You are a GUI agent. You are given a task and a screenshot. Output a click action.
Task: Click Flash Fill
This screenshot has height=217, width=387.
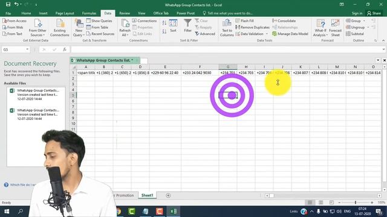[x=244, y=21]
